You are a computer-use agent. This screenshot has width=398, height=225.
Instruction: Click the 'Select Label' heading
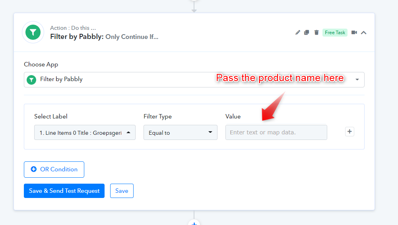(51, 116)
